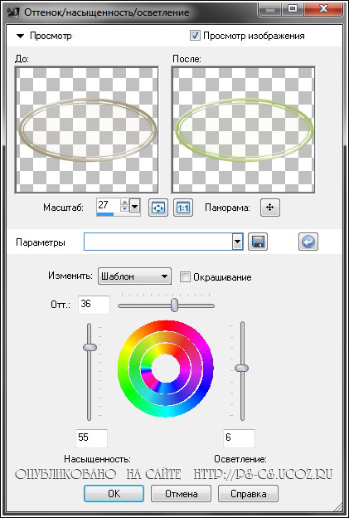This screenshot has width=349, height=518.
Task: Click the Насыщенность value field showing 55
Action: [91, 438]
